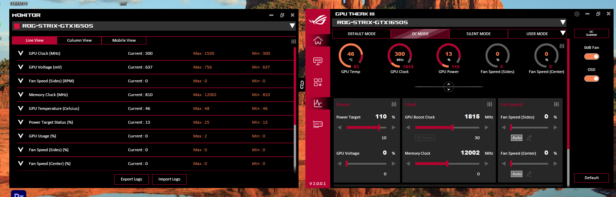Increase Fan Speed (Sides) right arrow
The height and width of the screenshot is (197, 616).
pos(555,127)
